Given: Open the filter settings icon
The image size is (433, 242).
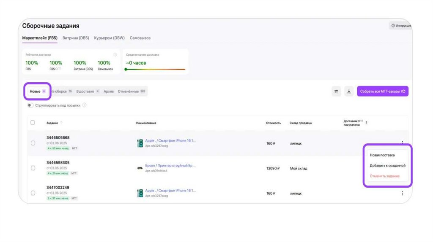Looking at the screenshot, I should pos(336,91).
